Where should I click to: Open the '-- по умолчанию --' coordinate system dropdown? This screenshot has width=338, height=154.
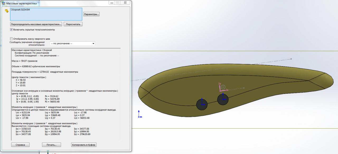(72, 44)
